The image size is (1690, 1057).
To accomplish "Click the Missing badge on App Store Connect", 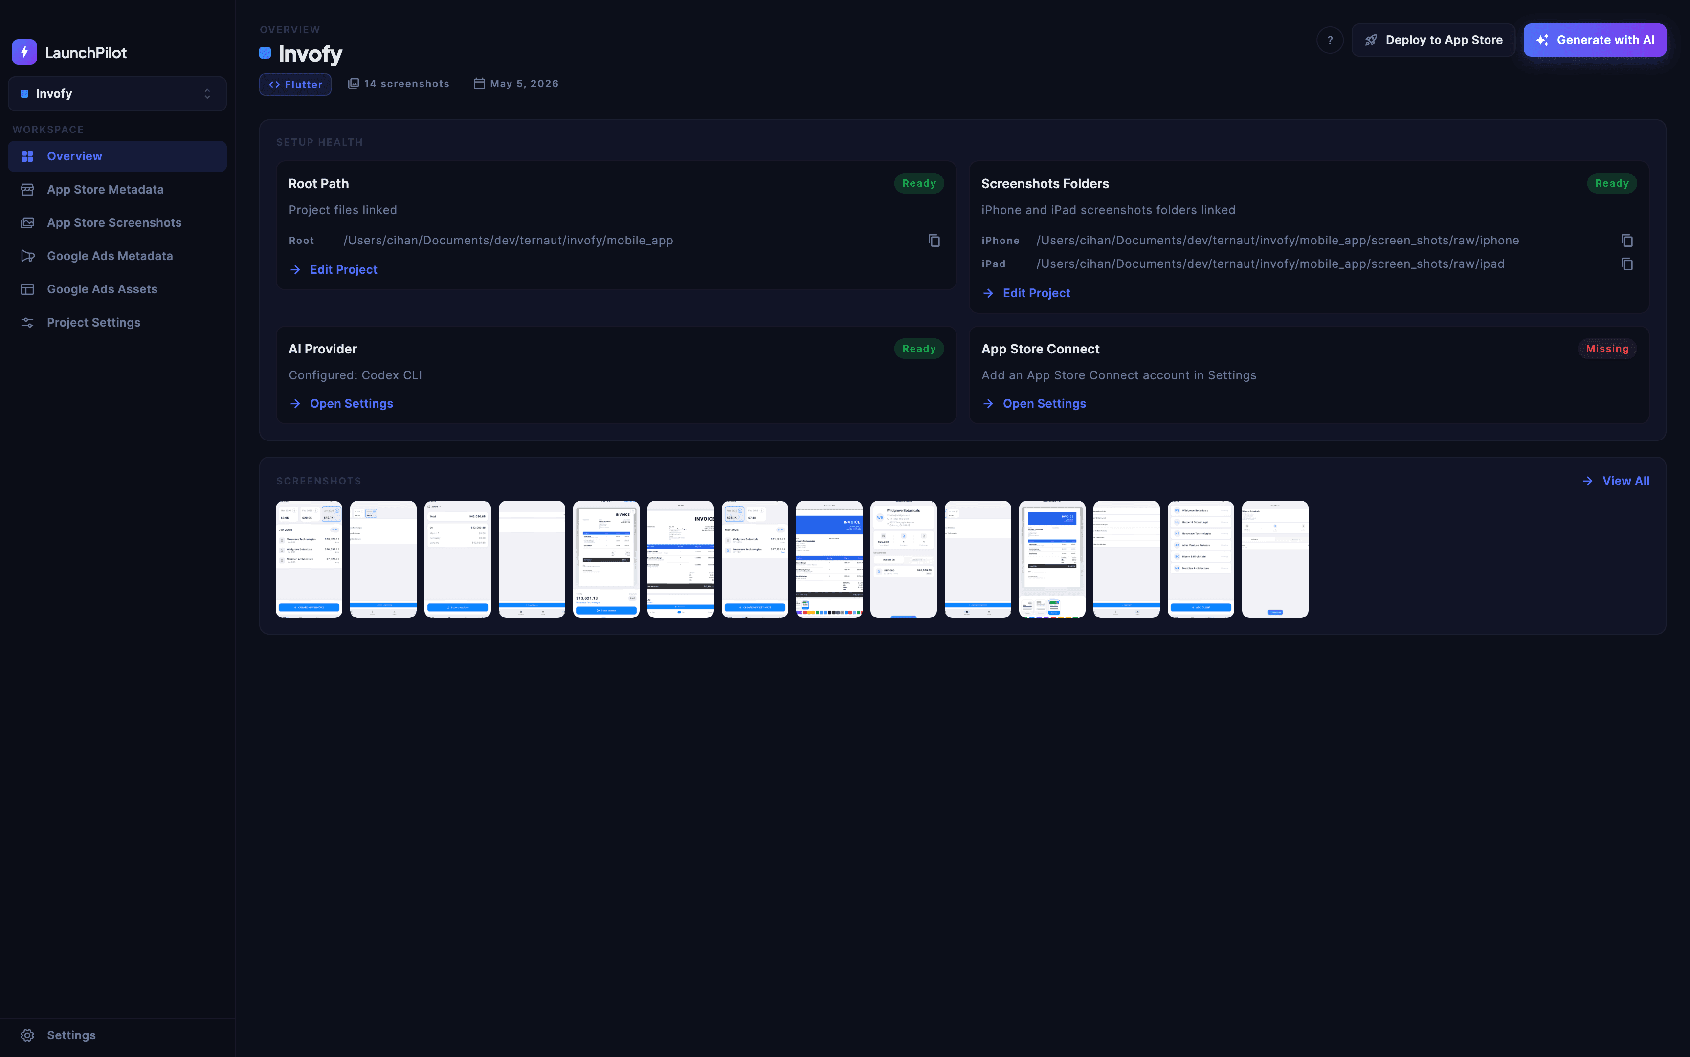I will pos(1607,348).
